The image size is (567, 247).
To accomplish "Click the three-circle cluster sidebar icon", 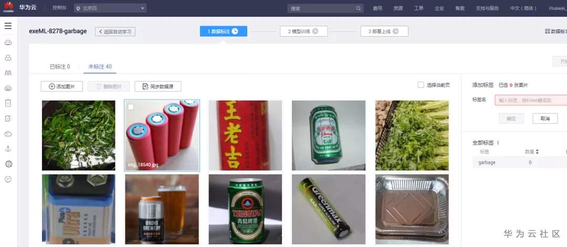I will [8, 58].
